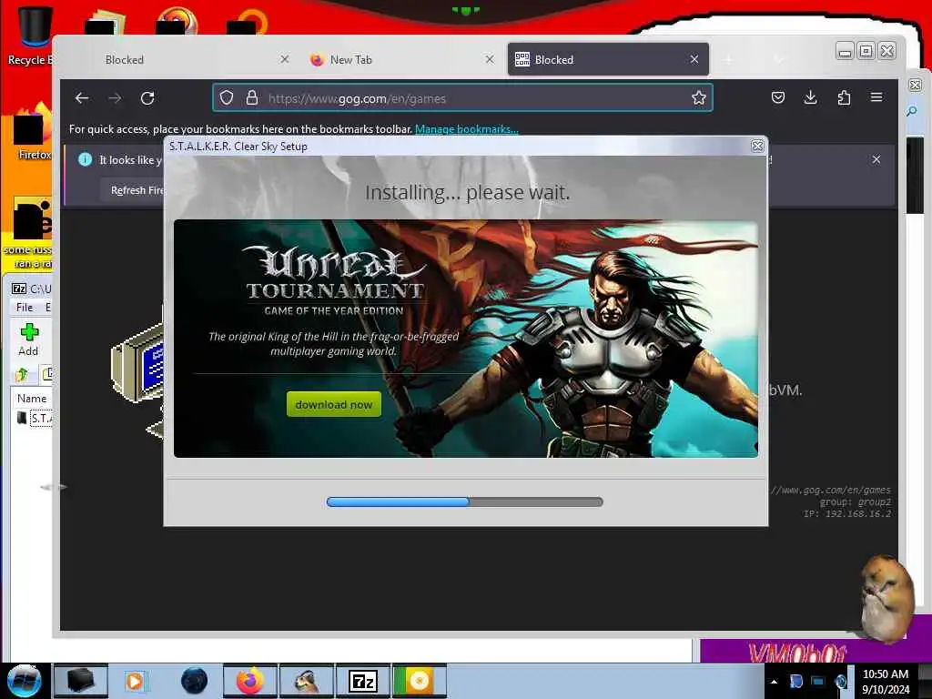
Task: Click the 7-Zip up-folder icon
Action: pyautogui.click(x=22, y=374)
